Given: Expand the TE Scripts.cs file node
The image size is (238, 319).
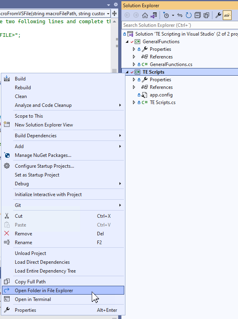Looking at the screenshot, I should (x=134, y=102).
